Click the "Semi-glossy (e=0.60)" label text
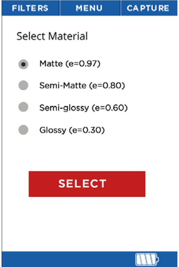This screenshot has width=179, height=267. (83, 108)
